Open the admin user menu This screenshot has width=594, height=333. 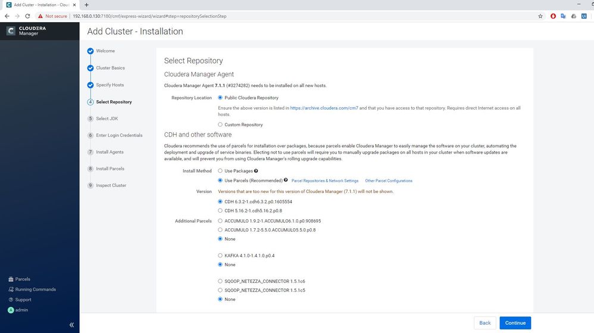(x=18, y=310)
